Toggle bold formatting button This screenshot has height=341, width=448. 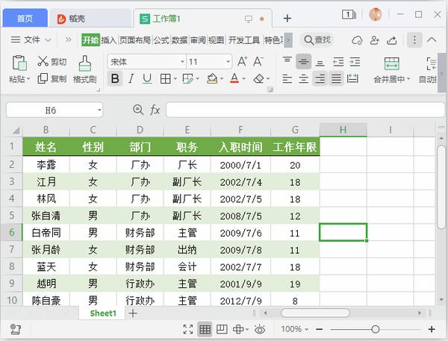[115, 78]
